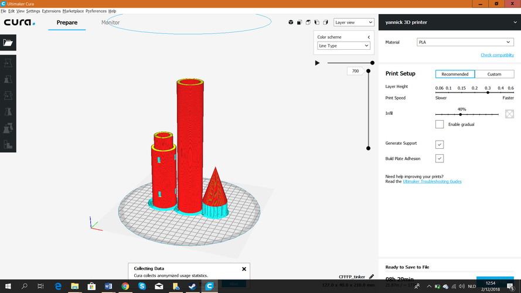Screen dimensions: 521x293
Task: Open Windows Start menu
Action: coord(8,286)
